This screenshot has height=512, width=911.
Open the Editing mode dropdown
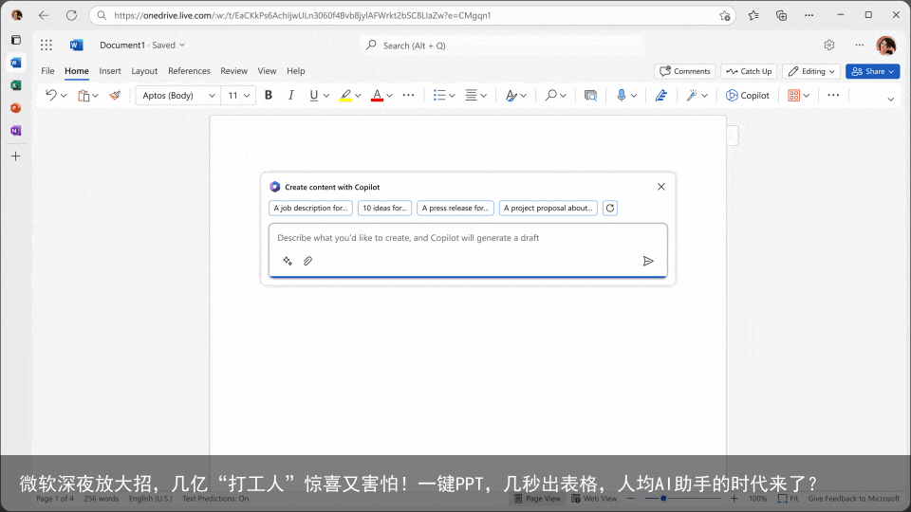(x=811, y=71)
